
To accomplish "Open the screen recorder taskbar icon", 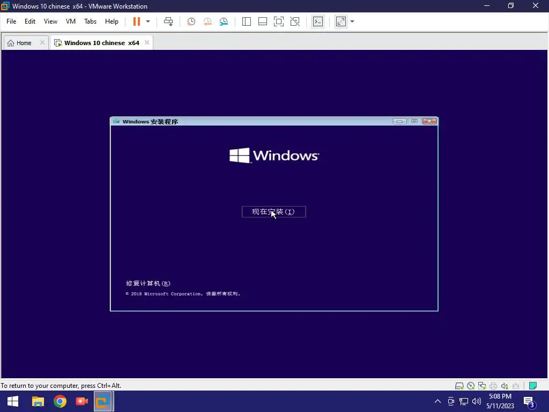I will tap(81, 401).
